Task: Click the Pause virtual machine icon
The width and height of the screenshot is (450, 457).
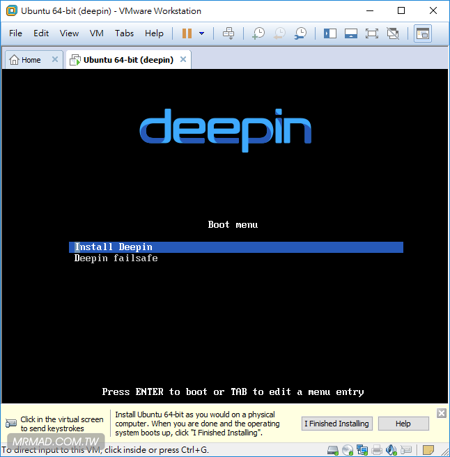Action: click(187, 33)
